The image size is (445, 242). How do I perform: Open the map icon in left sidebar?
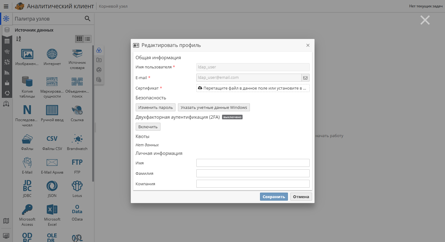(6, 221)
